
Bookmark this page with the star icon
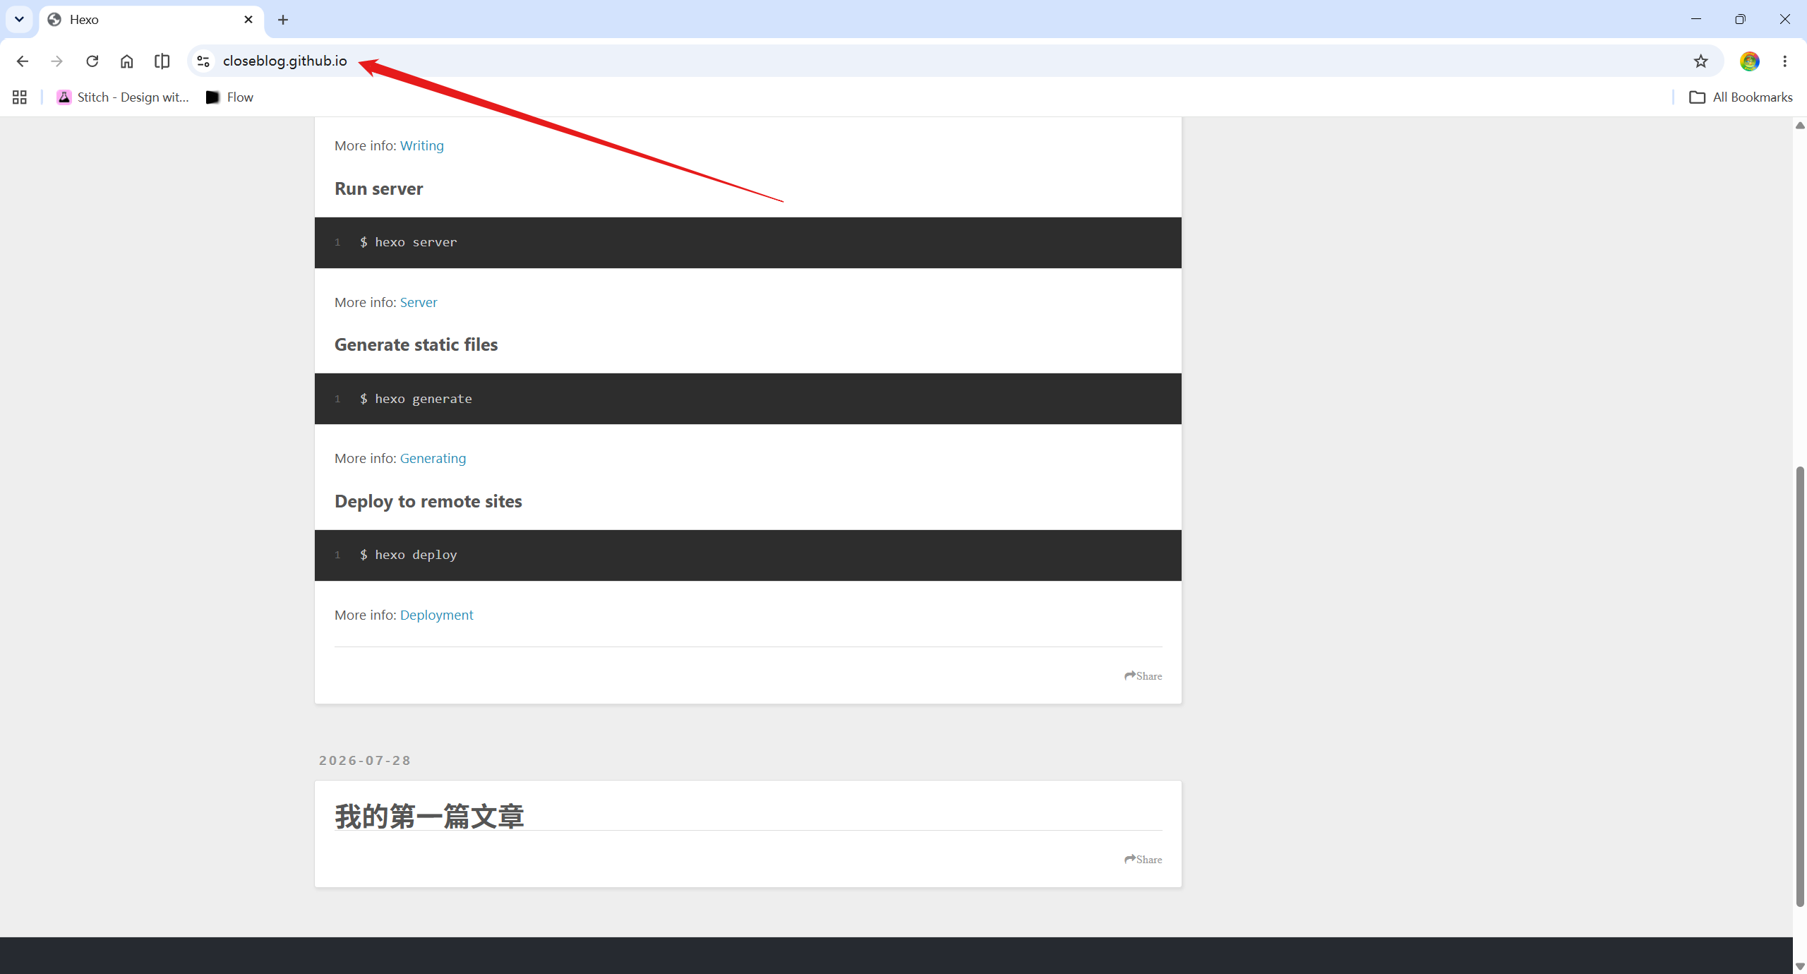coord(1700,61)
